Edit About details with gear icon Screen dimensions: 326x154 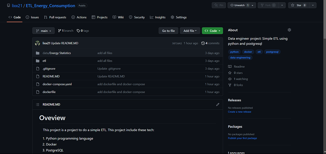click(289, 30)
